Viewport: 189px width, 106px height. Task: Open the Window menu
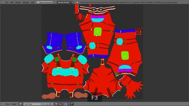click(26, 2)
